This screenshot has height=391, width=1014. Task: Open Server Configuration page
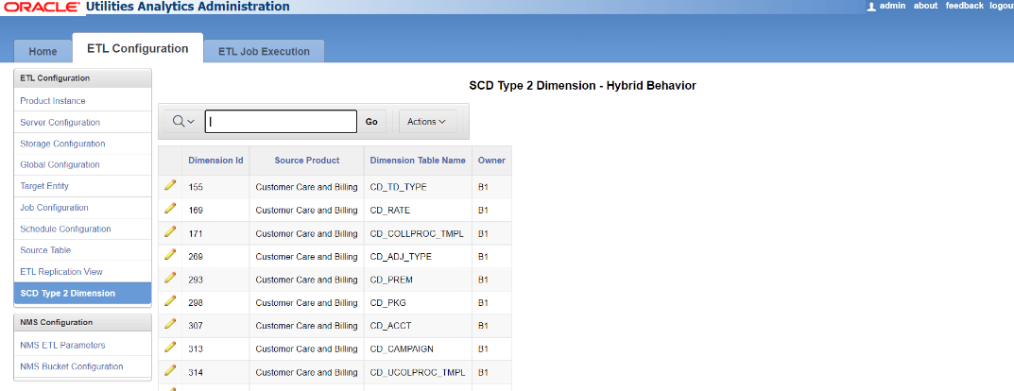(60, 122)
